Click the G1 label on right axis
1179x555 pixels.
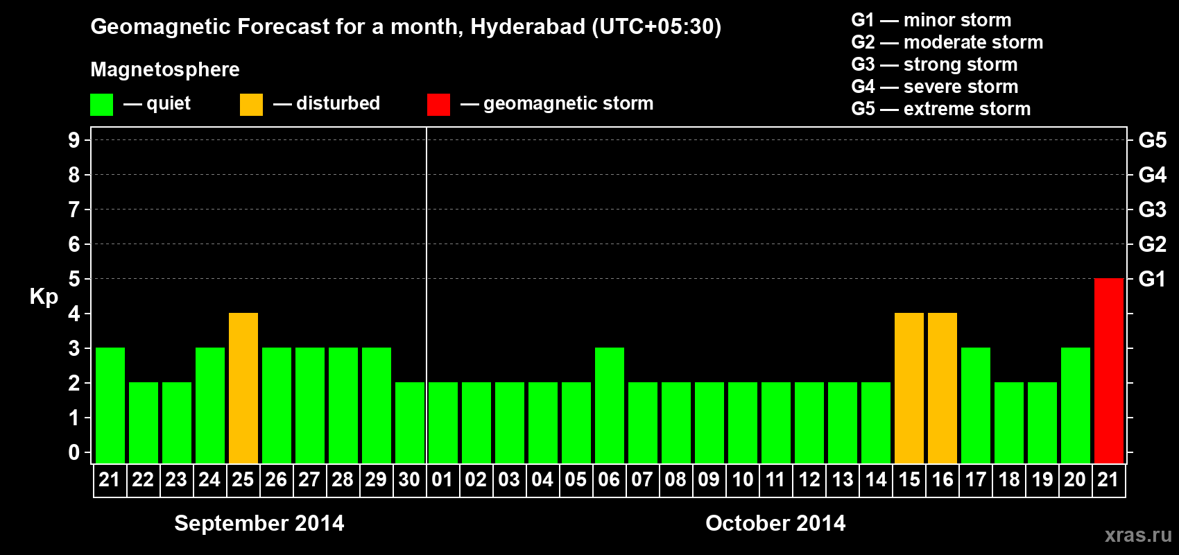[x=1152, y=279]
